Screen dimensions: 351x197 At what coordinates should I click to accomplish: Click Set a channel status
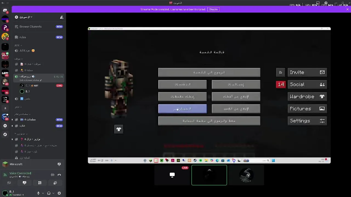29,80
